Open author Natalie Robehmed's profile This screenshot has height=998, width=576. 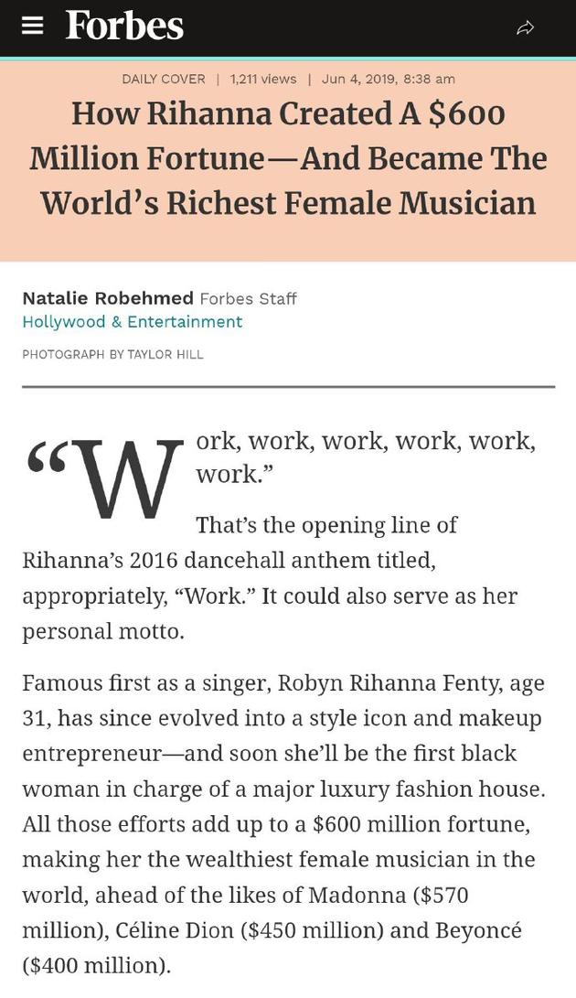pos(108,298)
